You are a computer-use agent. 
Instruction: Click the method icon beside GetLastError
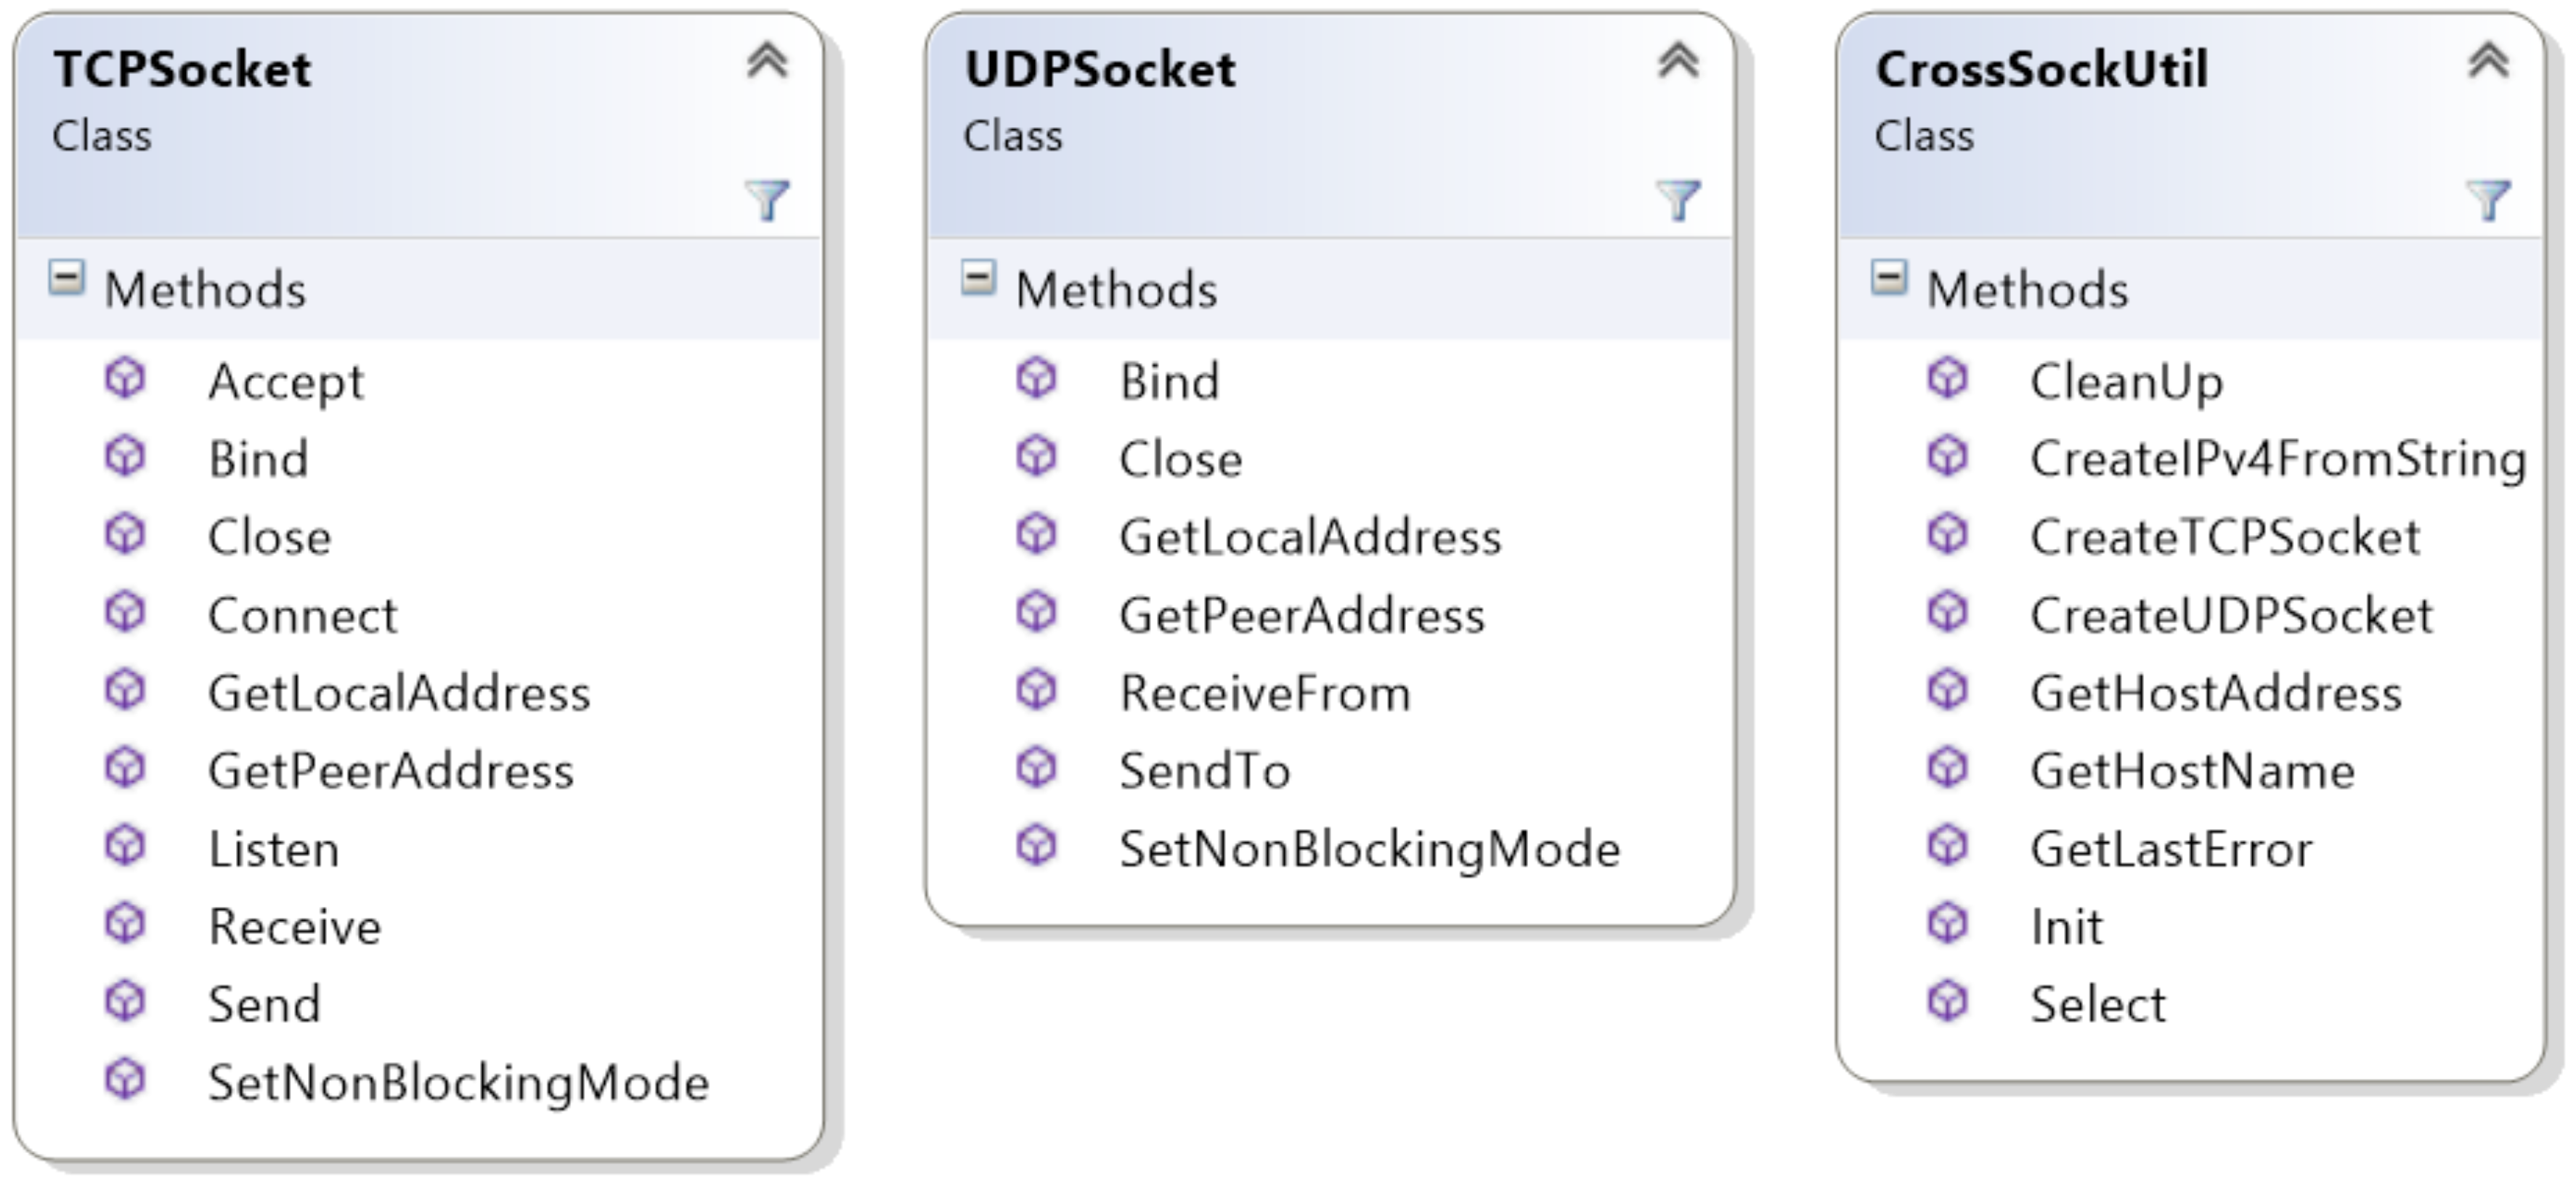click(1947, 847)
